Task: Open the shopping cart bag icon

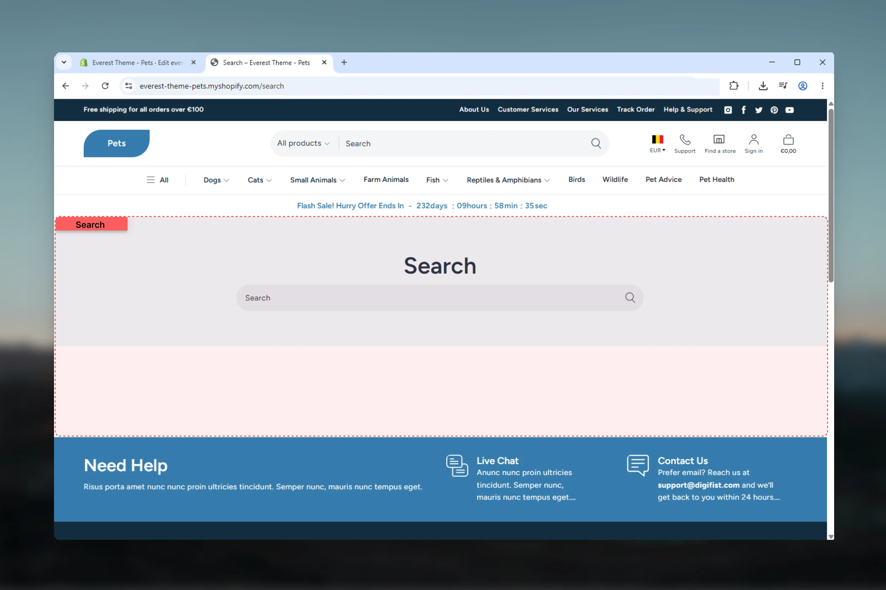Action: click(788, 140)
